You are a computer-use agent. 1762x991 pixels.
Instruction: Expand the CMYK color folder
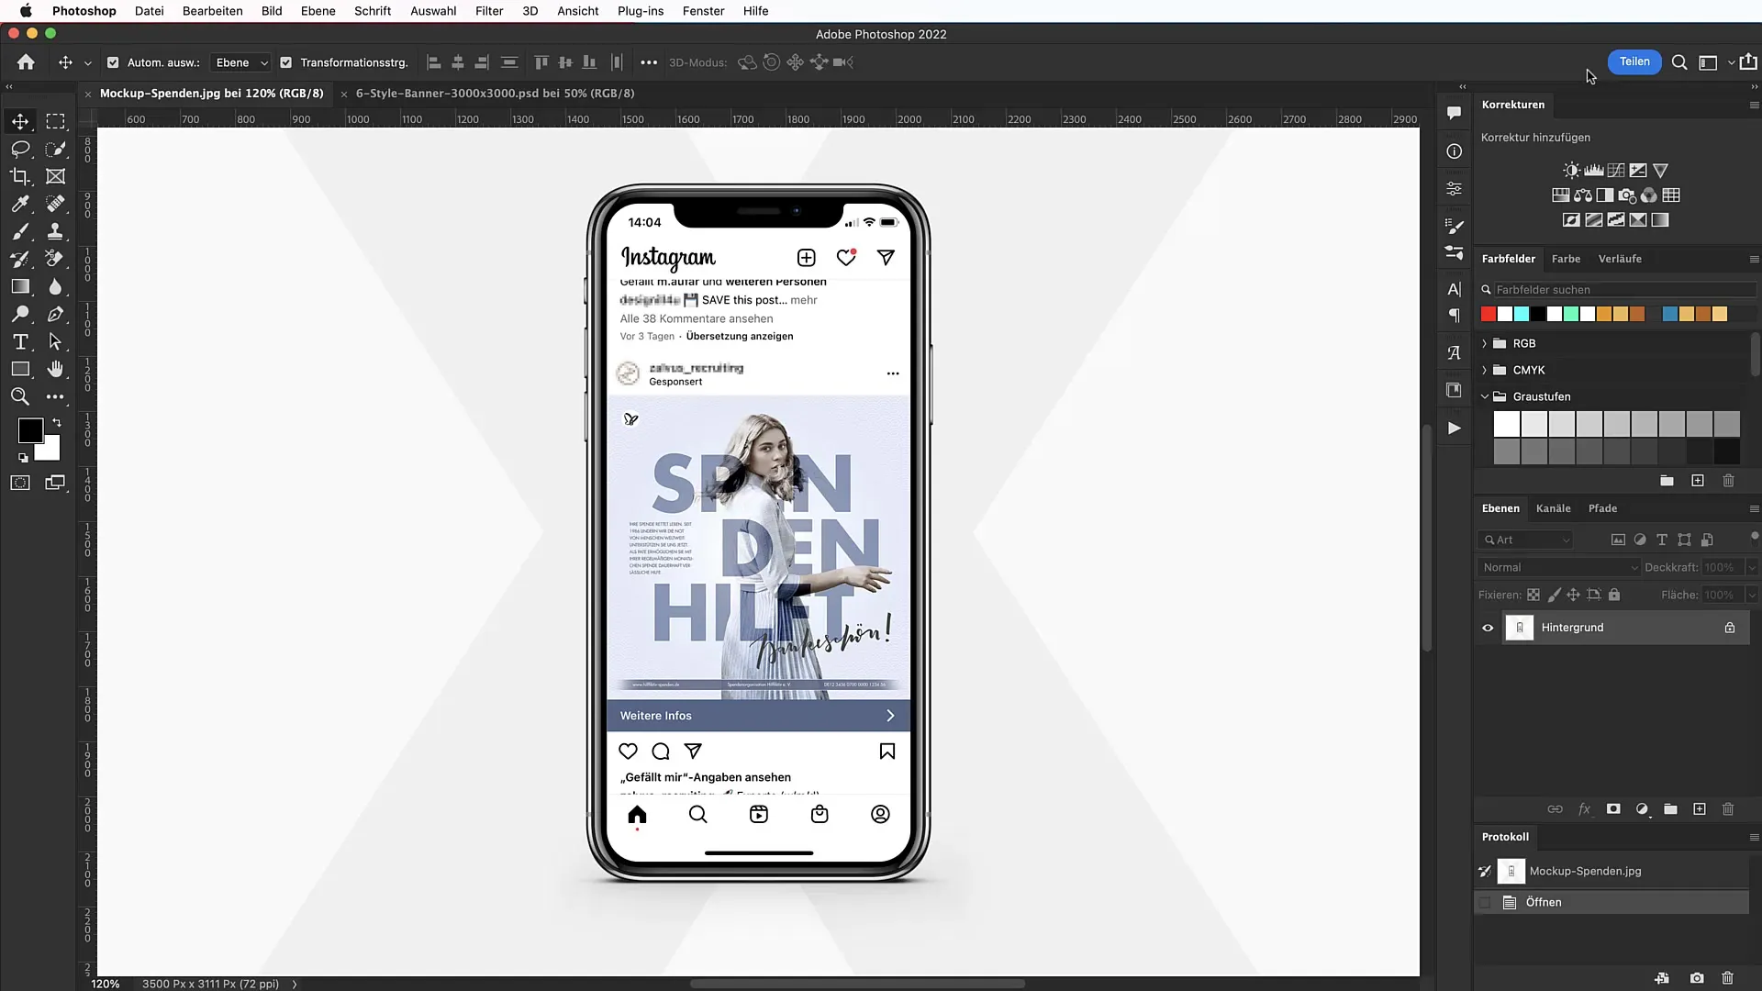click(1484, 369)
